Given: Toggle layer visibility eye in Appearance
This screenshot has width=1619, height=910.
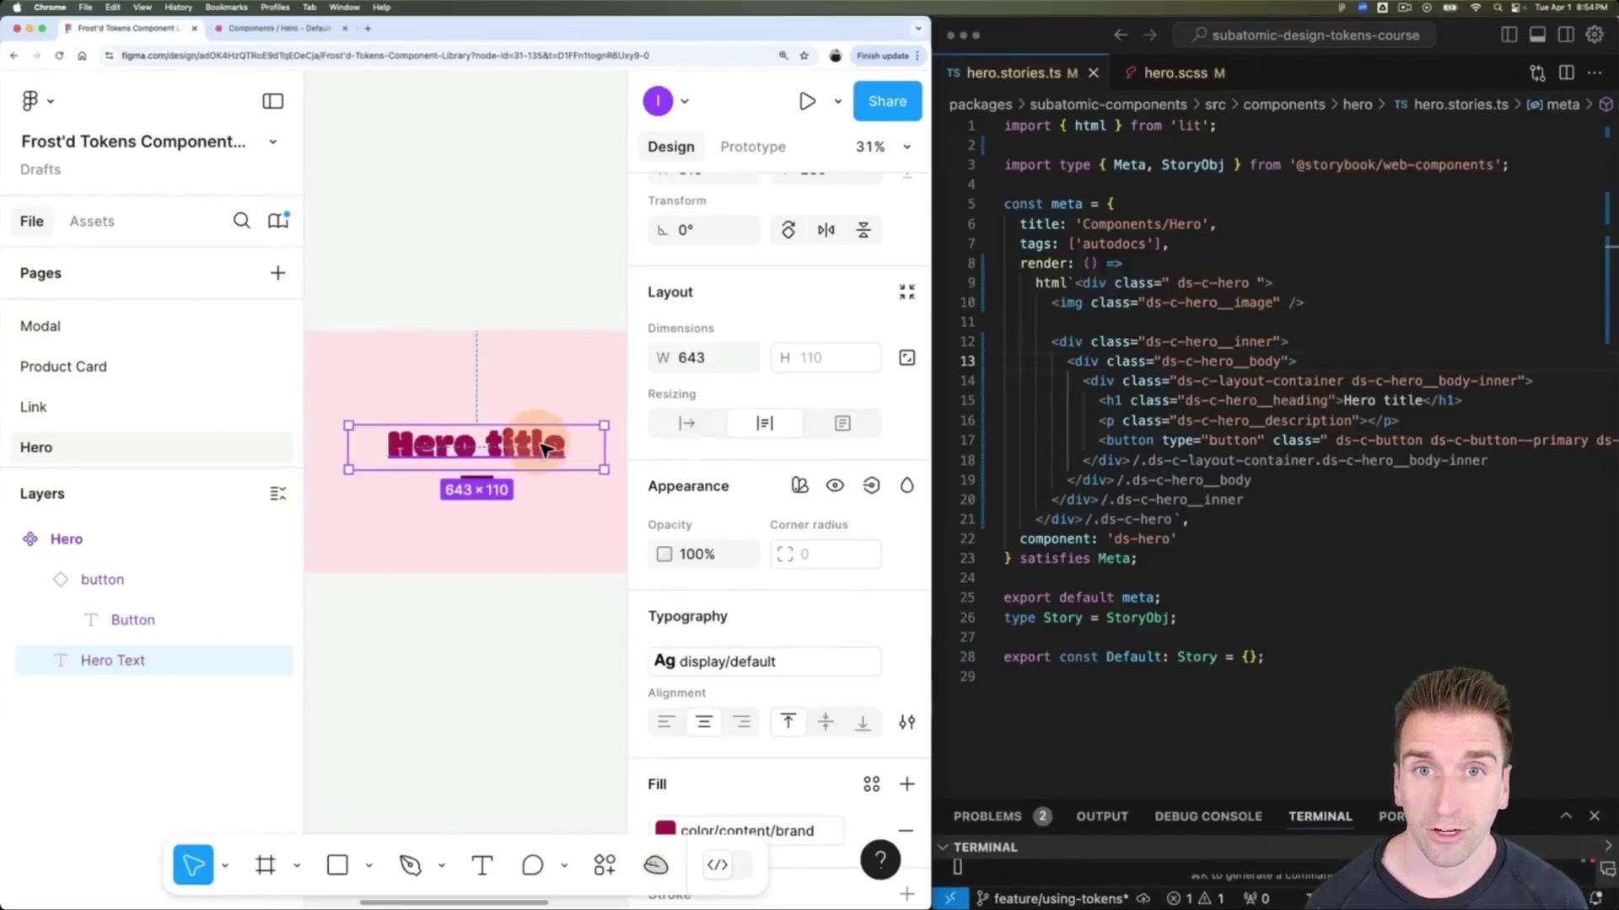Looking at the screenshot, I should click(x=835, y=485).
